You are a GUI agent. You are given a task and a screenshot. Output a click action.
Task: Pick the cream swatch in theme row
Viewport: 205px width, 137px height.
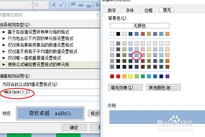coord(124,34)
